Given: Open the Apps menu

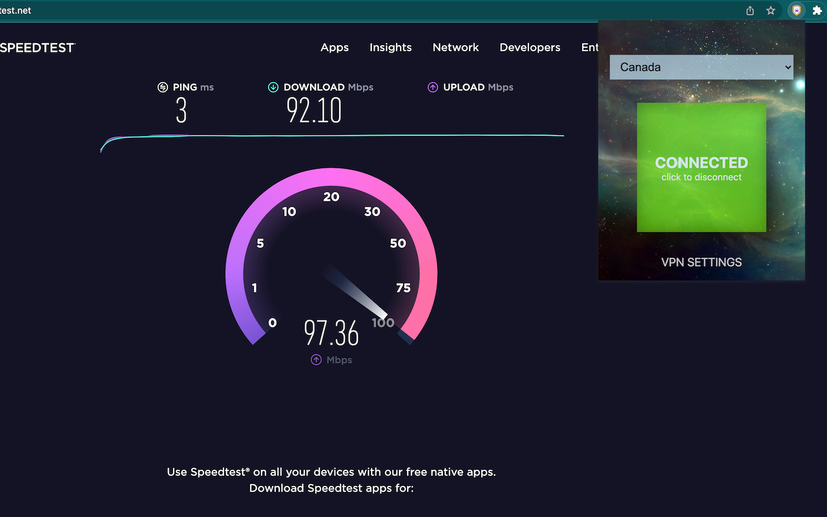Looking at the screenshot, I should [x=335, y=47].
